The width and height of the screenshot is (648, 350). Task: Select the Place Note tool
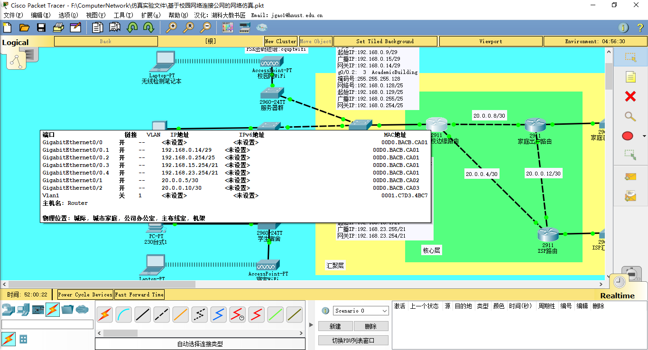click(630, 77)
